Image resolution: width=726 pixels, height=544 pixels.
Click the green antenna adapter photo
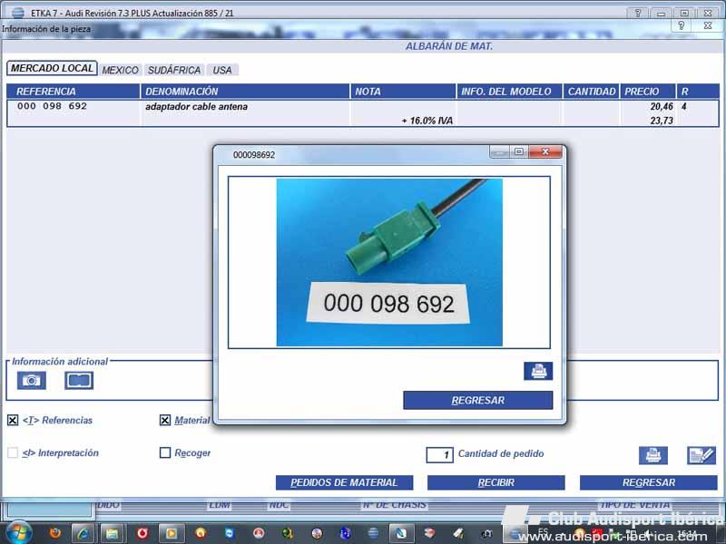coord(389,261)
